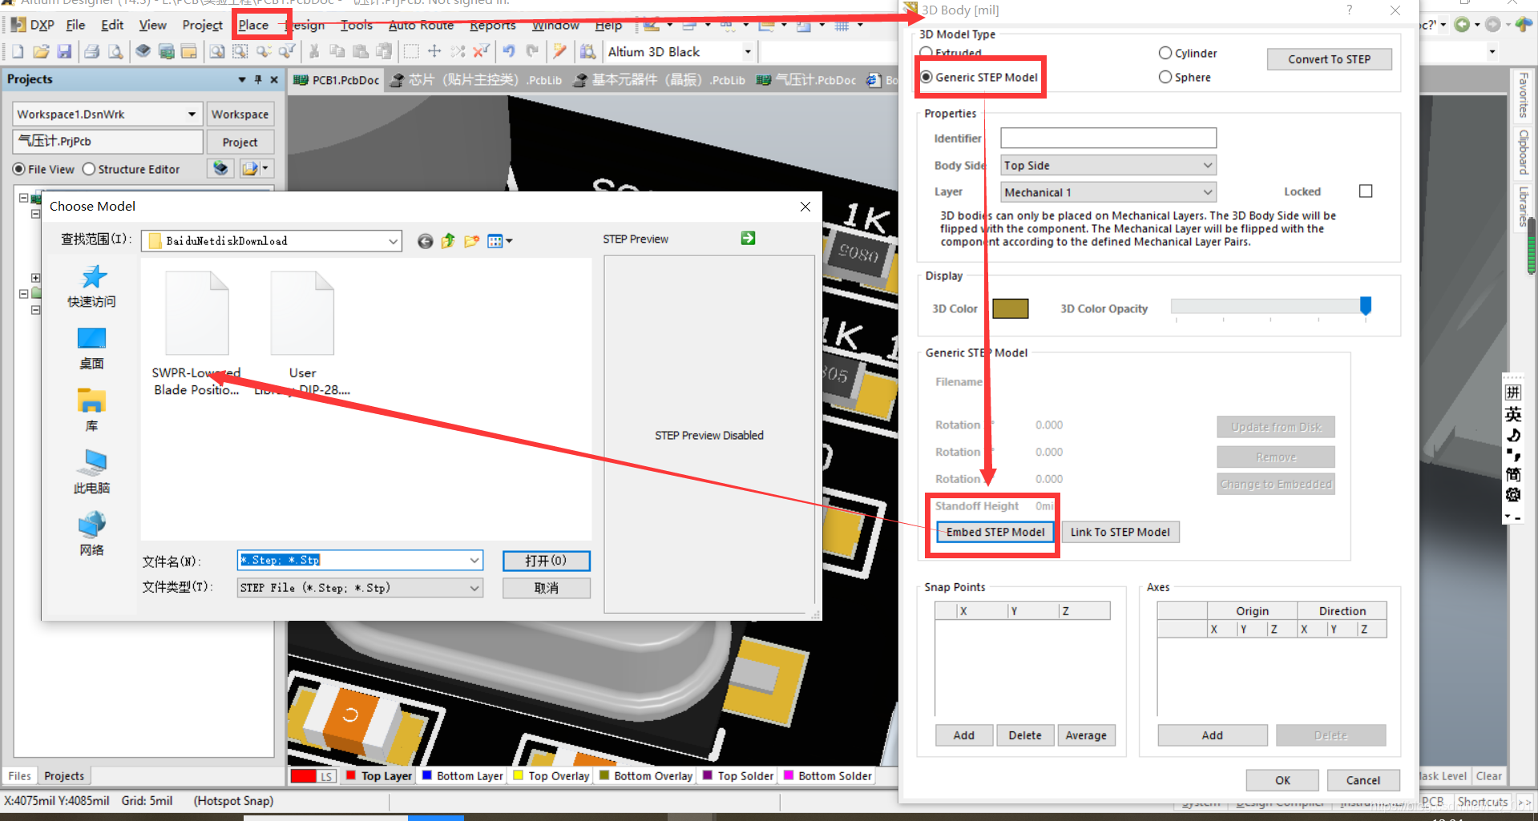1538x821 pixels.
Task: Click the Zoom Fit document icon in toolbar
Action: point(216,52)
